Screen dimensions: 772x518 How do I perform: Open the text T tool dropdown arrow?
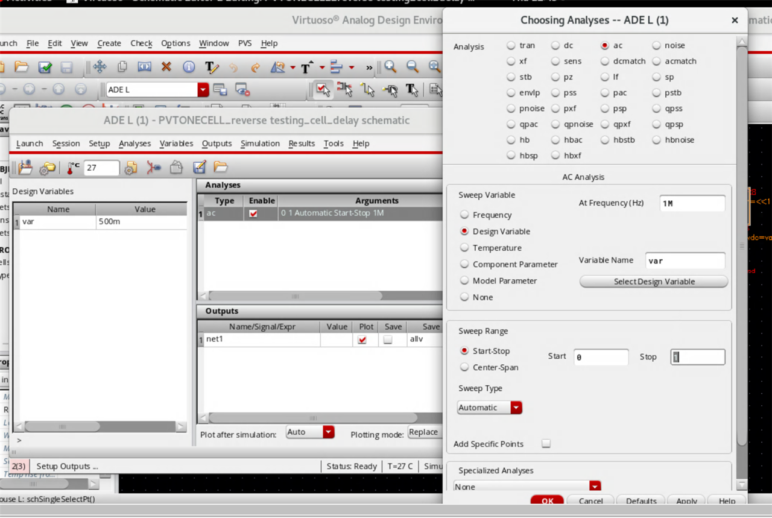pos(322,68)
